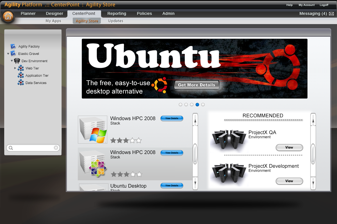
Task: Click the ProjectX QA title text
Action: coord(262,132)
